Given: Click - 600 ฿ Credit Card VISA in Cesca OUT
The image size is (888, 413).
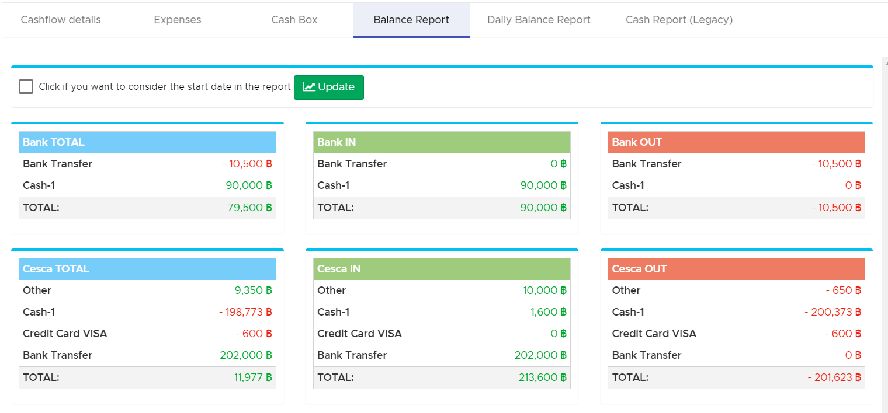Looking at the screenshot, I should 843,334.
